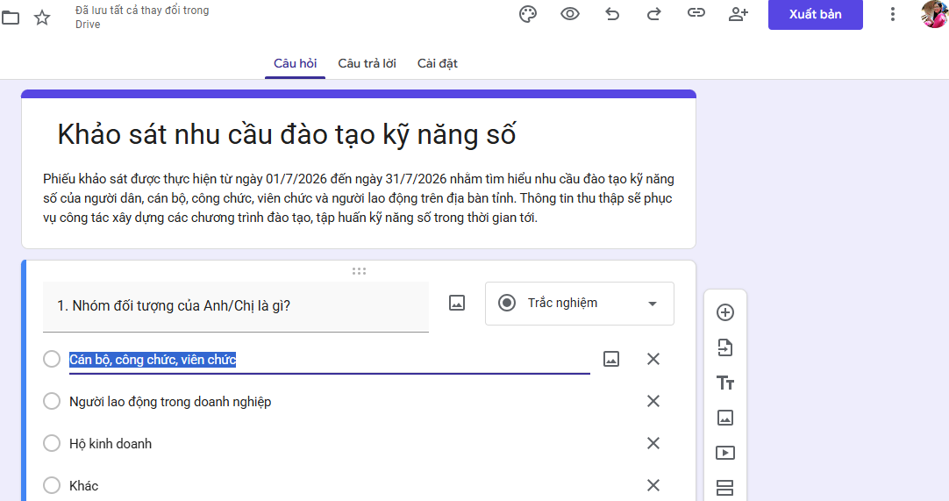Open the three-dot more options menu

(x=892, y=15)
